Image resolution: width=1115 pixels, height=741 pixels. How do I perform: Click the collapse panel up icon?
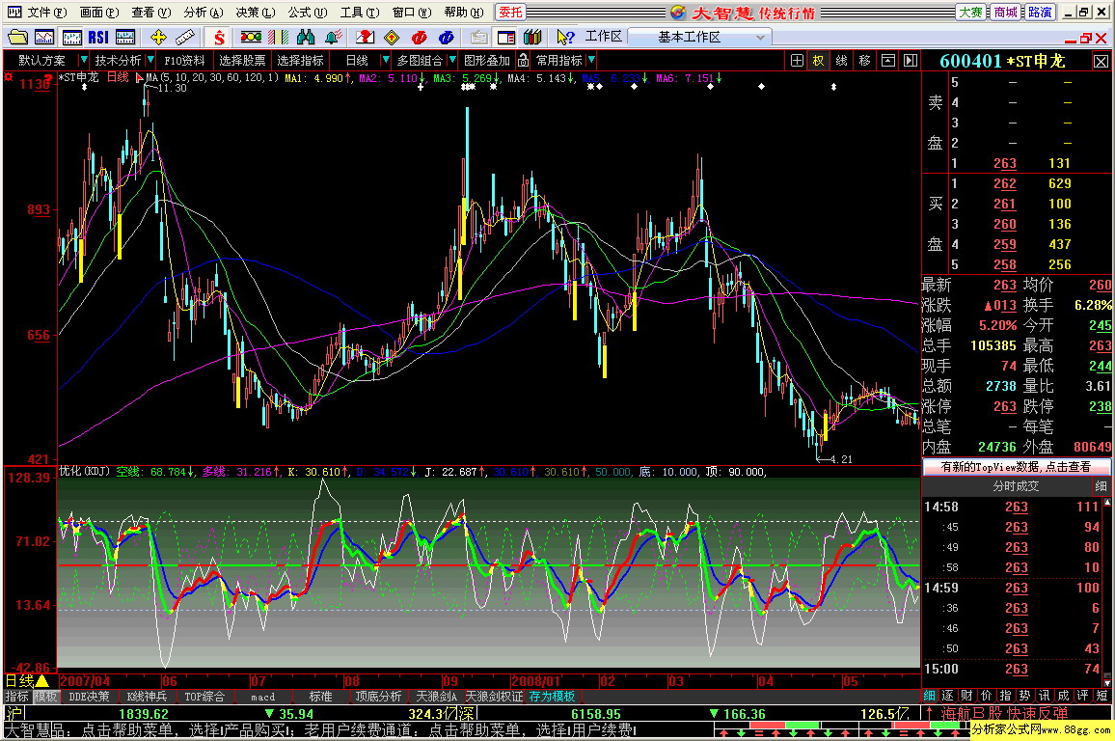(x=888, y=61)
